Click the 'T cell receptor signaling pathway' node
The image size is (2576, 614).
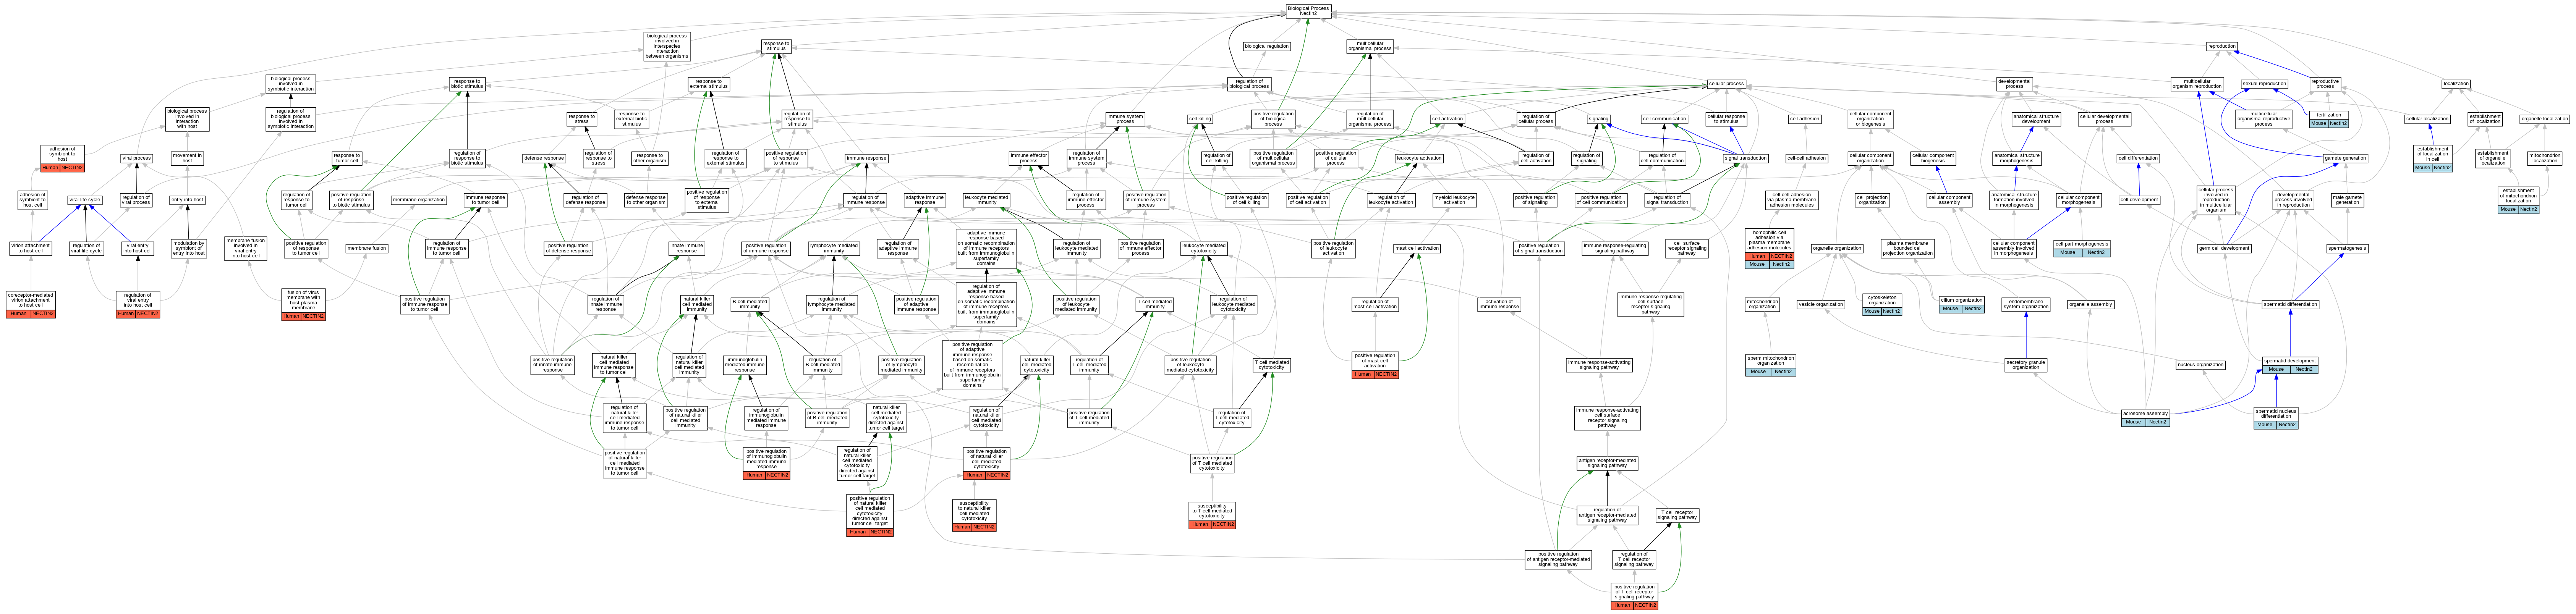pos(1678,515)
